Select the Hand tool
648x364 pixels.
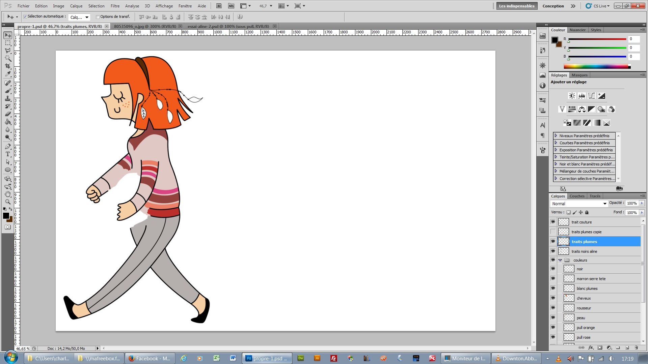pyautogui.click(x=8, y=194)
